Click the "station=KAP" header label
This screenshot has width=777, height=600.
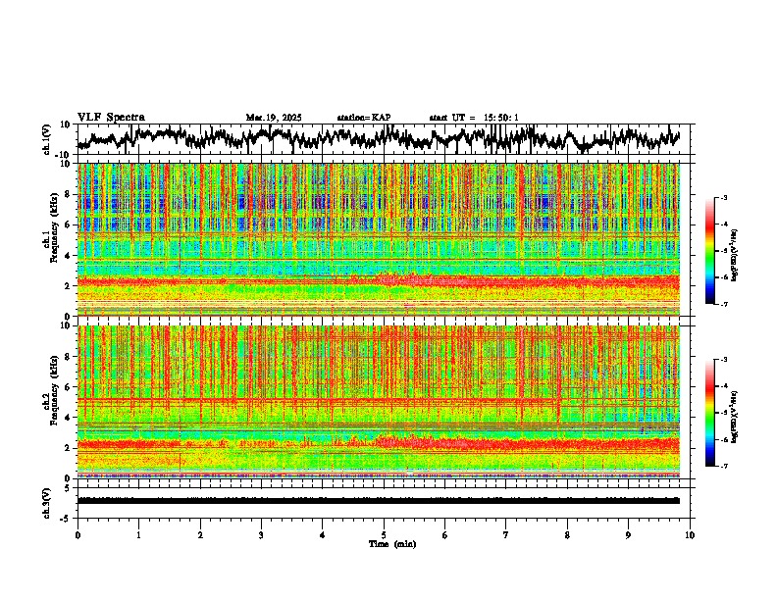(364, 118)
